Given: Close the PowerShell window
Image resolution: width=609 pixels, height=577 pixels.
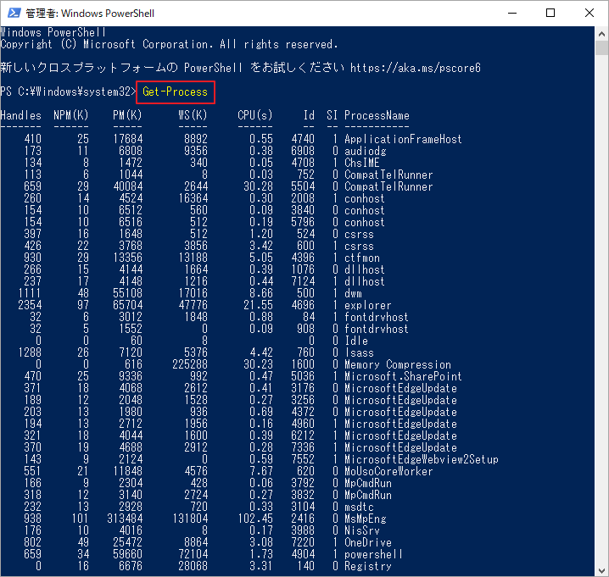Looking at the screenshot, I should click(x=589, y=14).
